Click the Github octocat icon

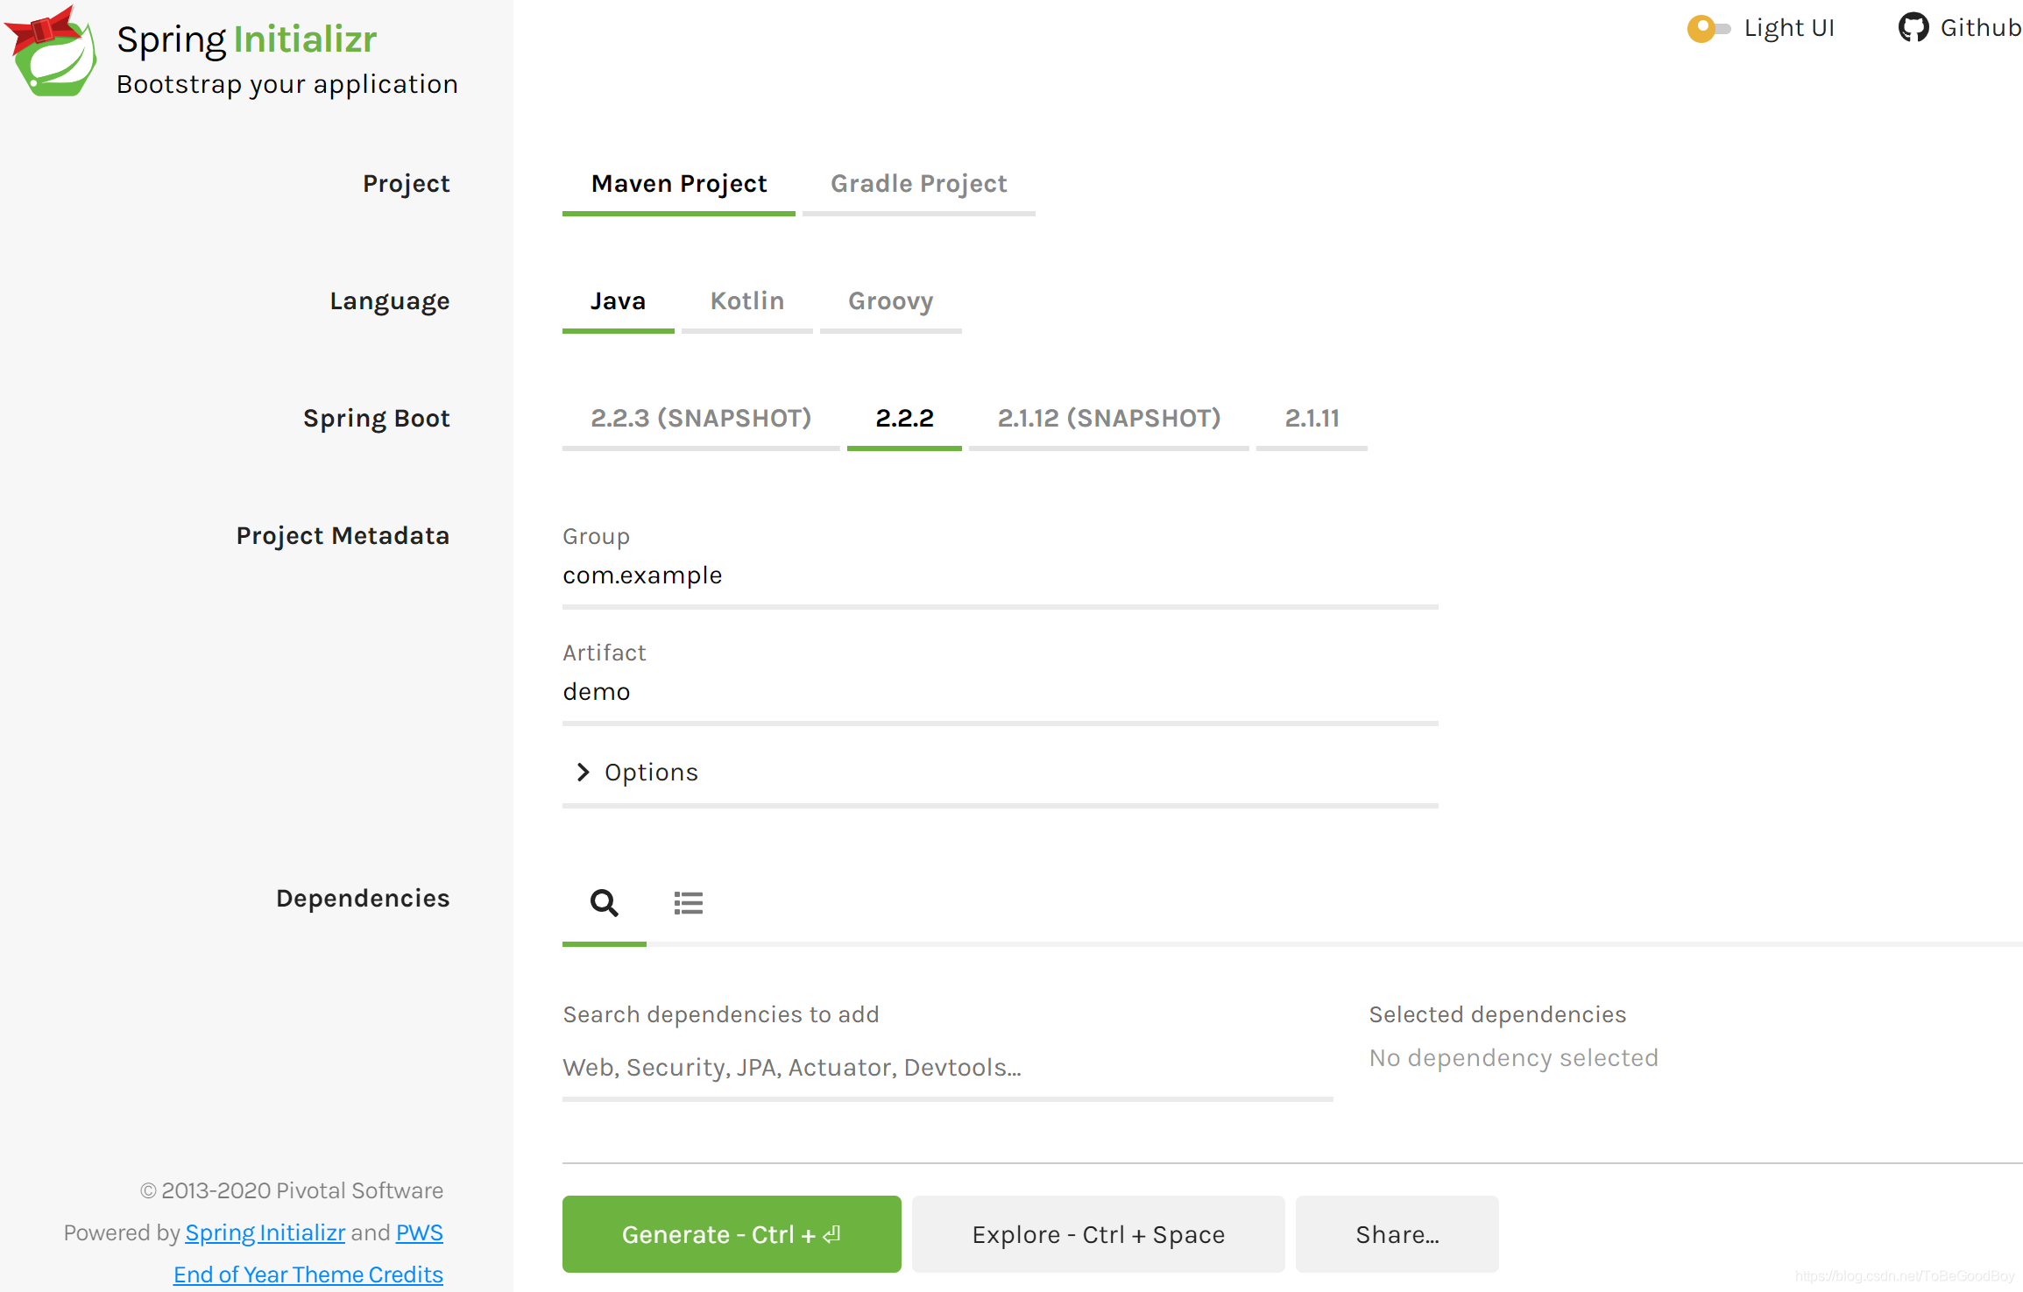(x=1912, y=28)
